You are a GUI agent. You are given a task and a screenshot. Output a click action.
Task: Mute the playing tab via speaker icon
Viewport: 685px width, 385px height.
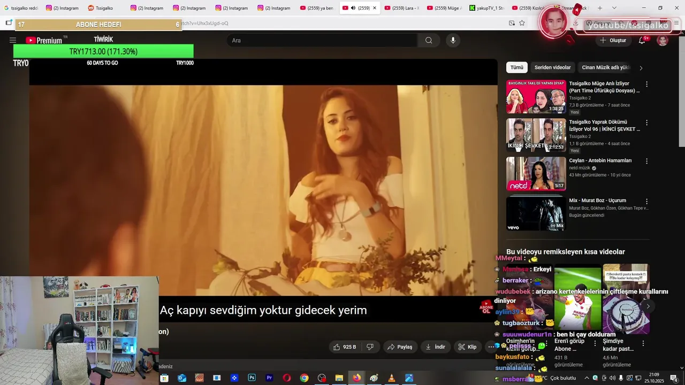353,8
